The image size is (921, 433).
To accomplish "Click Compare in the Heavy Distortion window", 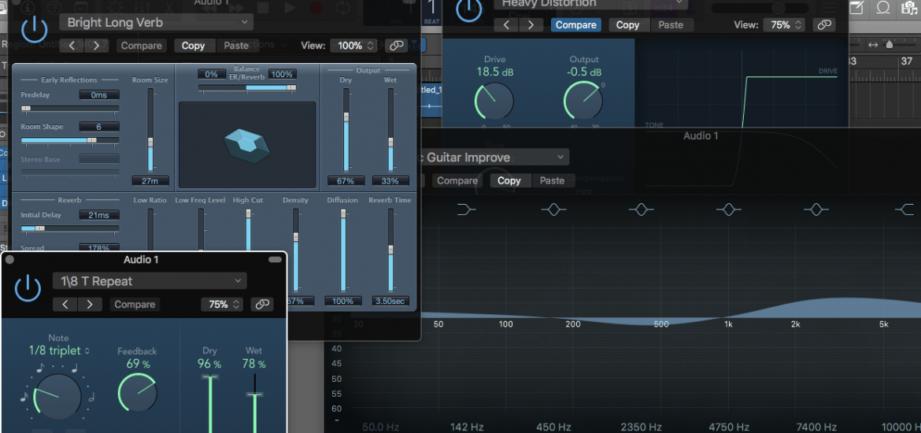I will [x=575, y=24].
